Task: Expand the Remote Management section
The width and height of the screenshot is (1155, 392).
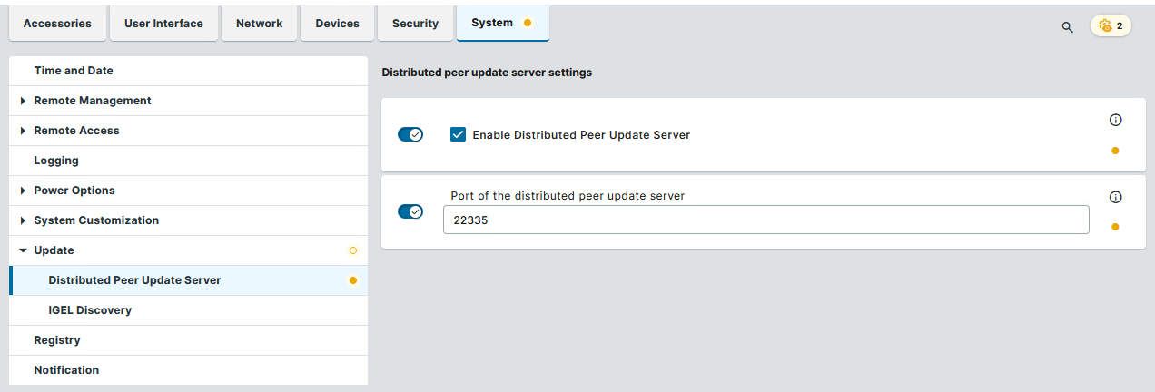Action: click(x=23, y=101)
